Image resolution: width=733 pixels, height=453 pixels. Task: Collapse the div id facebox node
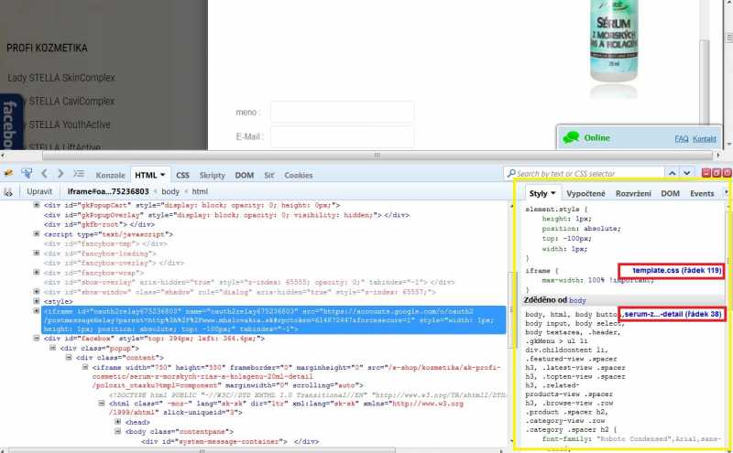[x=37, y=339]
